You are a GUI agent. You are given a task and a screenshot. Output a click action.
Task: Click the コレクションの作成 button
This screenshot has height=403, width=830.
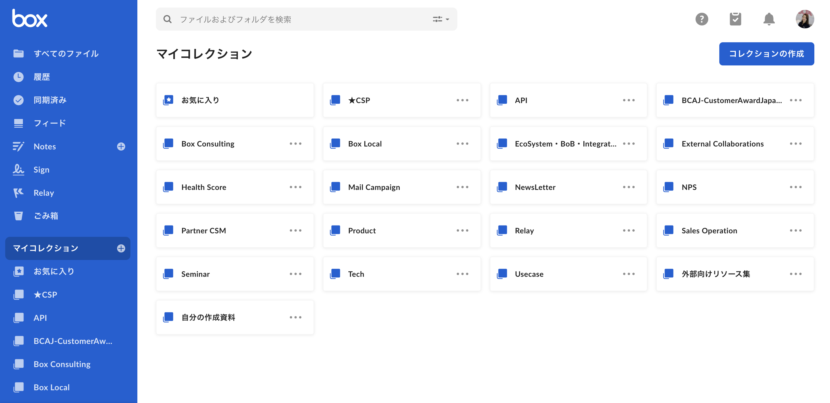766,54
